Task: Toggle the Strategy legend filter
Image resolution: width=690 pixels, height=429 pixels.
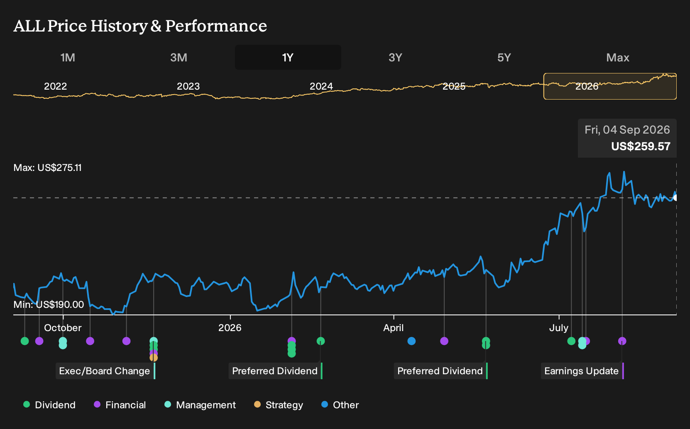Action: pyautogui.click(x=279, y=405)
